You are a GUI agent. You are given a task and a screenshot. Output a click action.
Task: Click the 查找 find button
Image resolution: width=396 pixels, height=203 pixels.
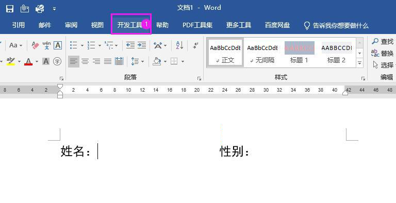(x=383, y=41)
